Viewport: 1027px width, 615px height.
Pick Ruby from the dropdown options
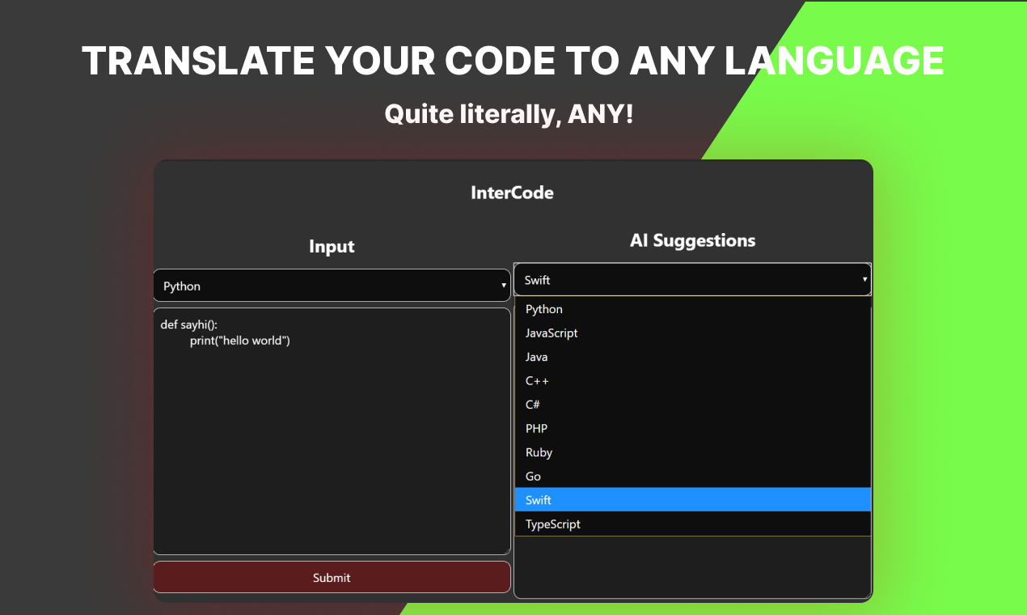tap(692, 452)
